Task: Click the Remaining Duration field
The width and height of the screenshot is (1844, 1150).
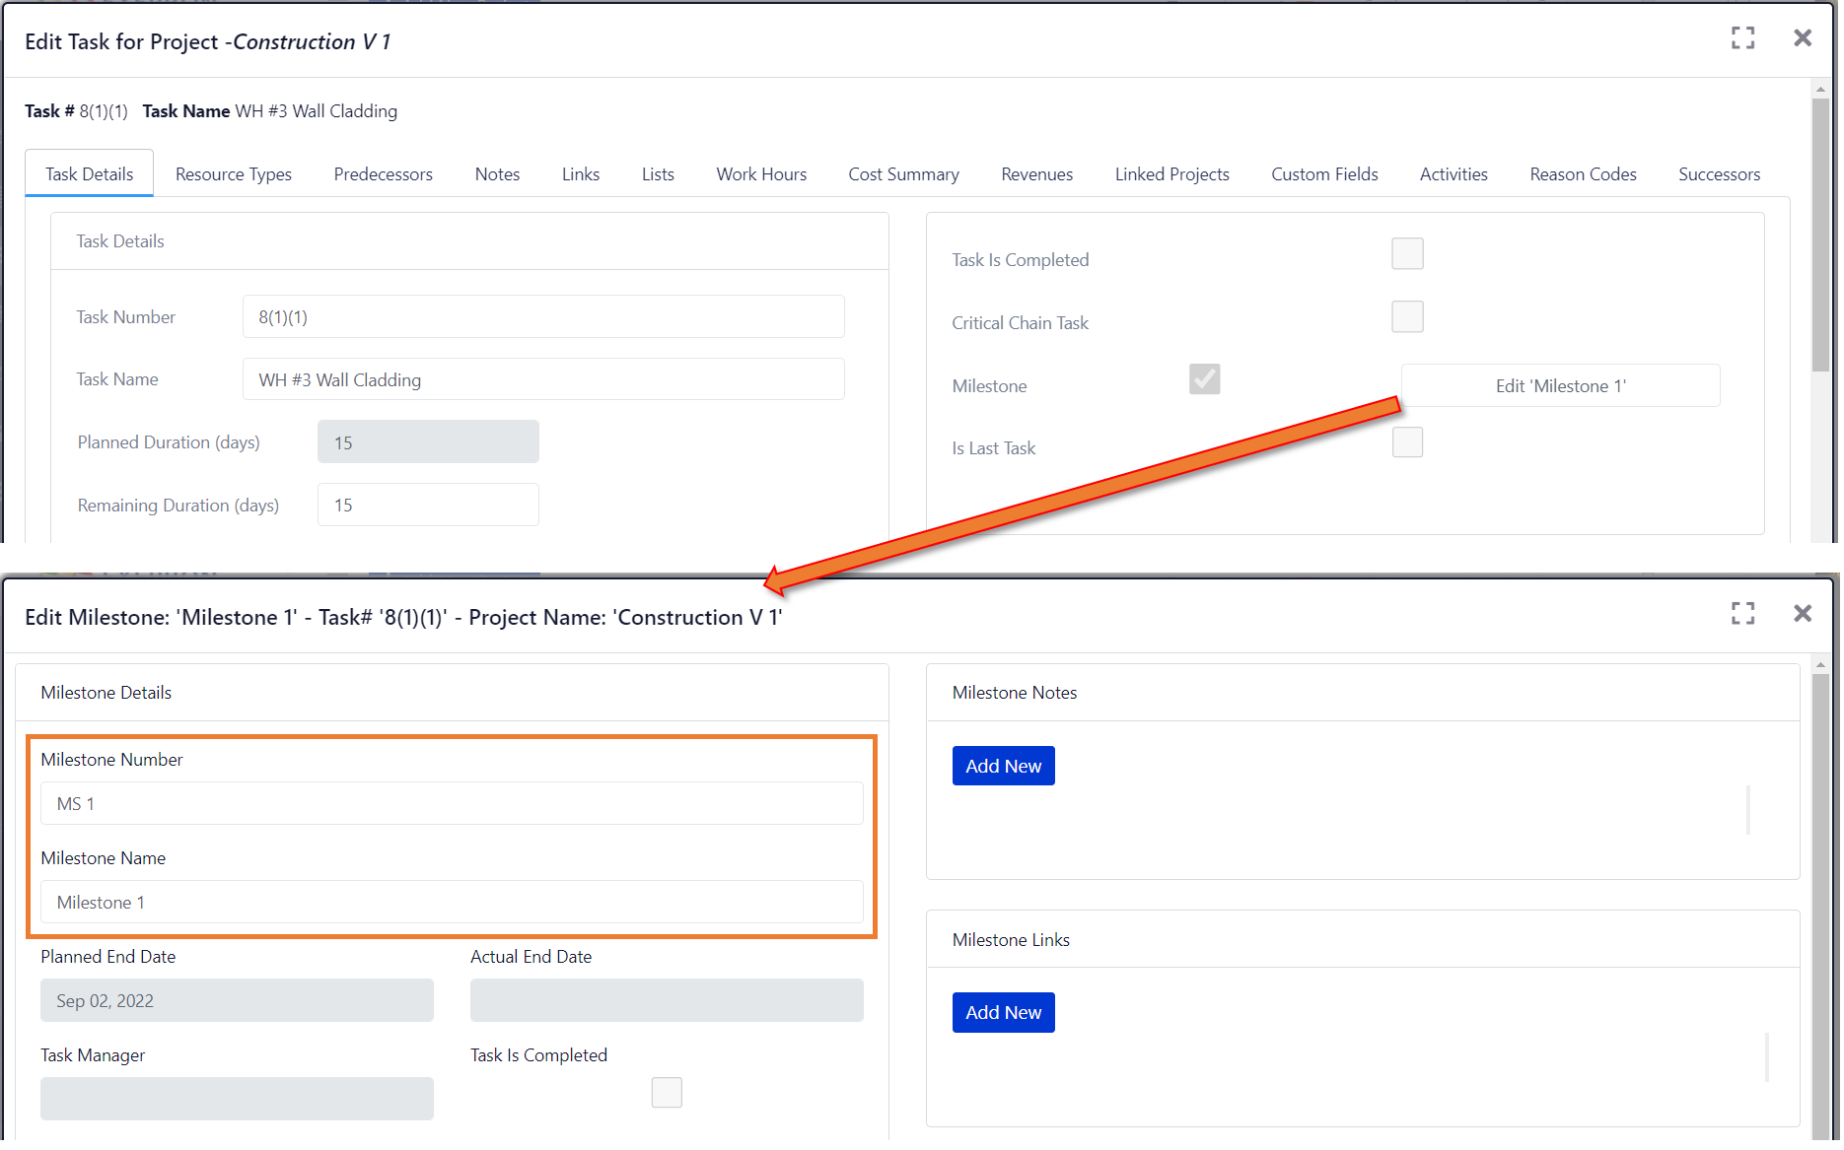Action: click(x=428, y=505)
